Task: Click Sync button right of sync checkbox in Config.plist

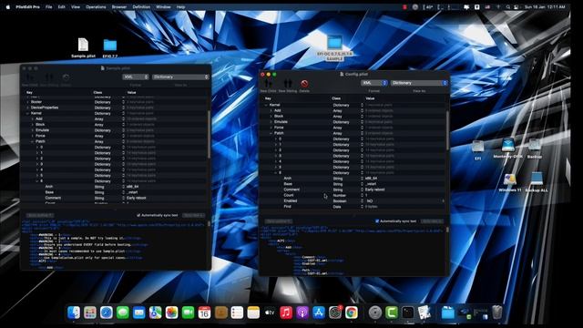Action: click(x=432, y=221)
